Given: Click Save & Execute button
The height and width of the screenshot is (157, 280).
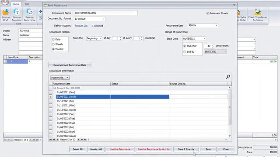Looking at the screenshot, I should tap(186, 149).
